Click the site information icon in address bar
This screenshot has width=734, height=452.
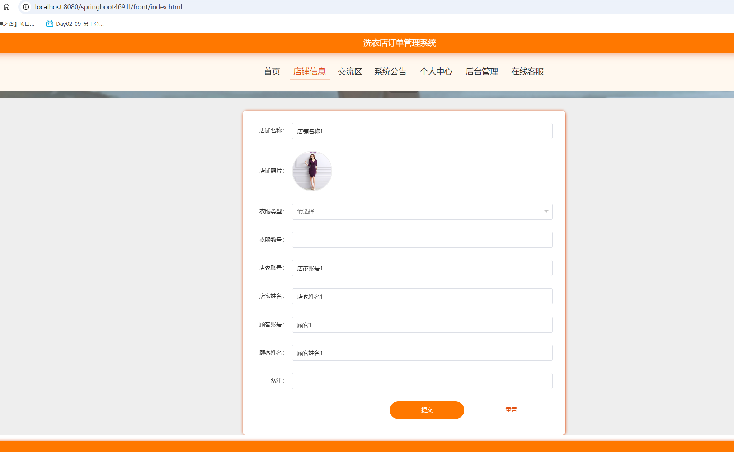pyautogui.click(x=25, y=7)
